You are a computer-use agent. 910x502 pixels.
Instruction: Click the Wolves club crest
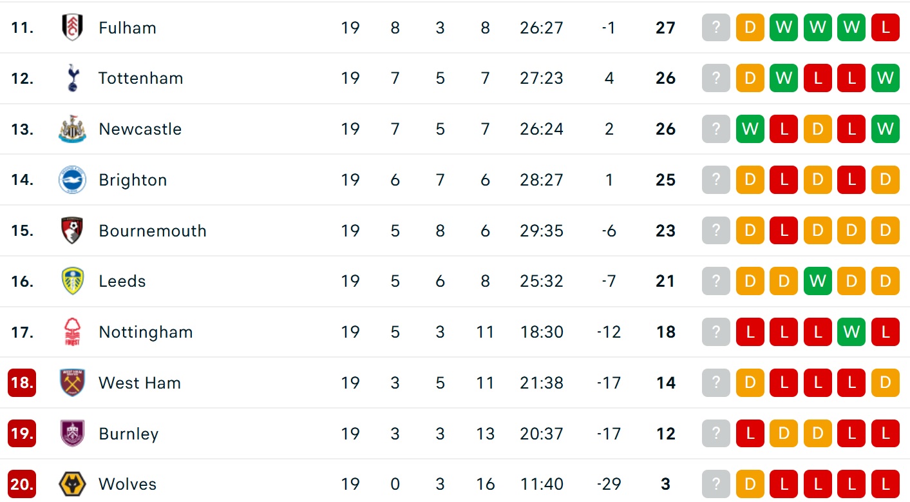point(72,484)
